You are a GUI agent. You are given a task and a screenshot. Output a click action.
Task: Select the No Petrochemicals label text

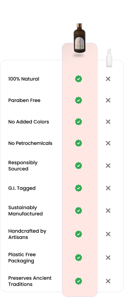30,143
